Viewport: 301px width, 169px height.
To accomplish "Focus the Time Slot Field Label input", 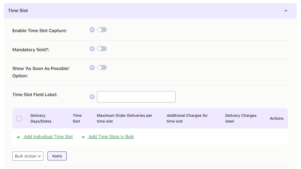I will pos(136,97).
